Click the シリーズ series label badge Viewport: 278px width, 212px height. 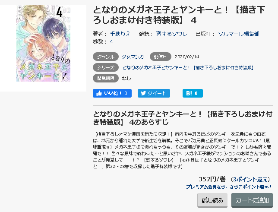click(106, 68)
